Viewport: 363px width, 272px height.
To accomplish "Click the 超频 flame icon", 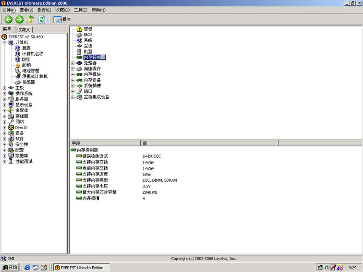I will coord(18,65).
